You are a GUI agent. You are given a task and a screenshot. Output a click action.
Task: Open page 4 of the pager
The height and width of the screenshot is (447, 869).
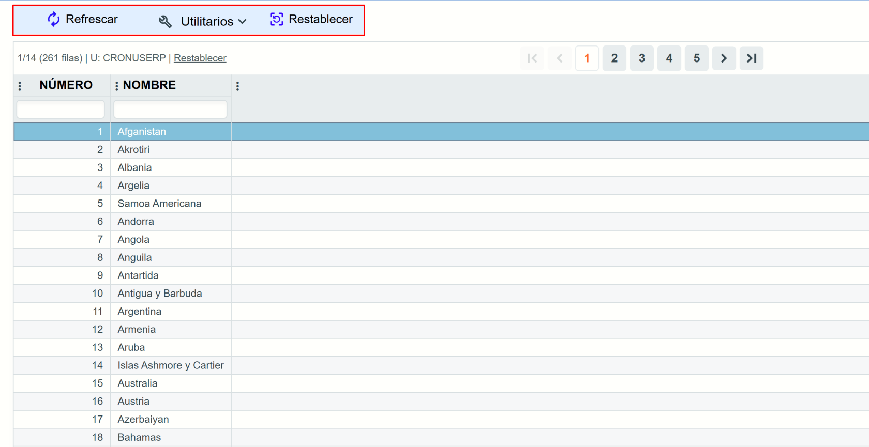[669, 58]
